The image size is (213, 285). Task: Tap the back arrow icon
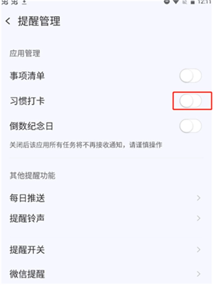[x=8, y=21]
